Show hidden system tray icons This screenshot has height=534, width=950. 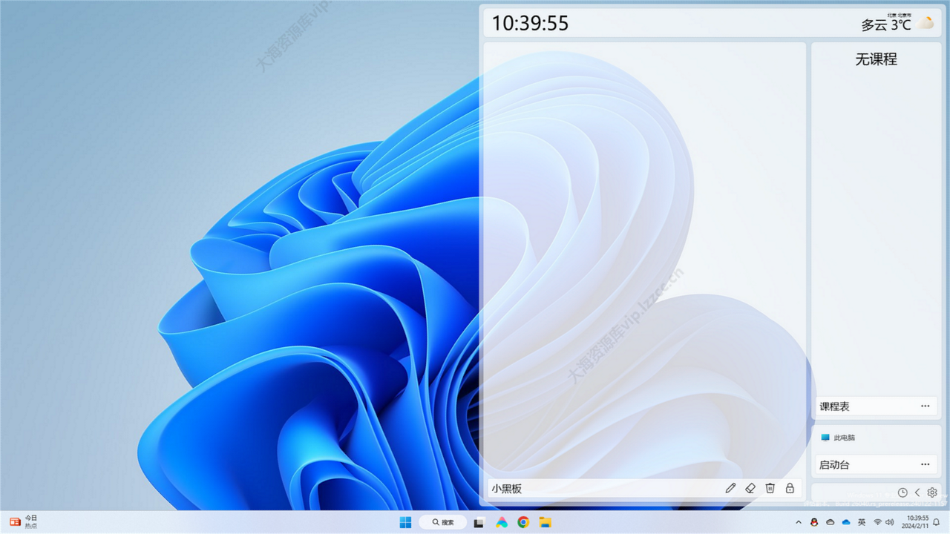pyautogui.click(x=799, y=522)
